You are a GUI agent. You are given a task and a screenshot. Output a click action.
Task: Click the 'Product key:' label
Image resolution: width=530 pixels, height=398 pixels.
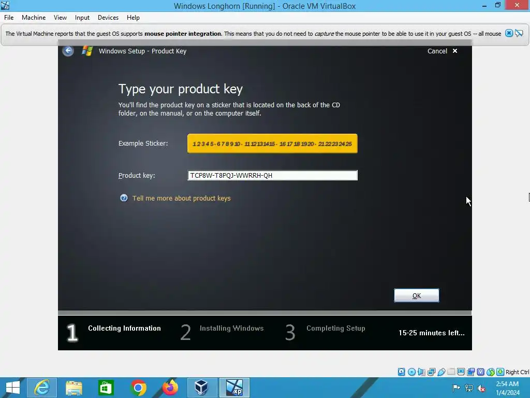[x=137, y=175]
